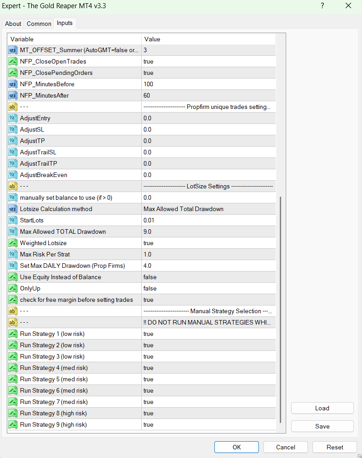Click the icon beside Lotsize Calculation method

coord(13,209)
